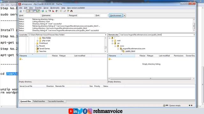Toggle local directory tree display
This screenshot has width=204, height=114.
tap(31, 11)
